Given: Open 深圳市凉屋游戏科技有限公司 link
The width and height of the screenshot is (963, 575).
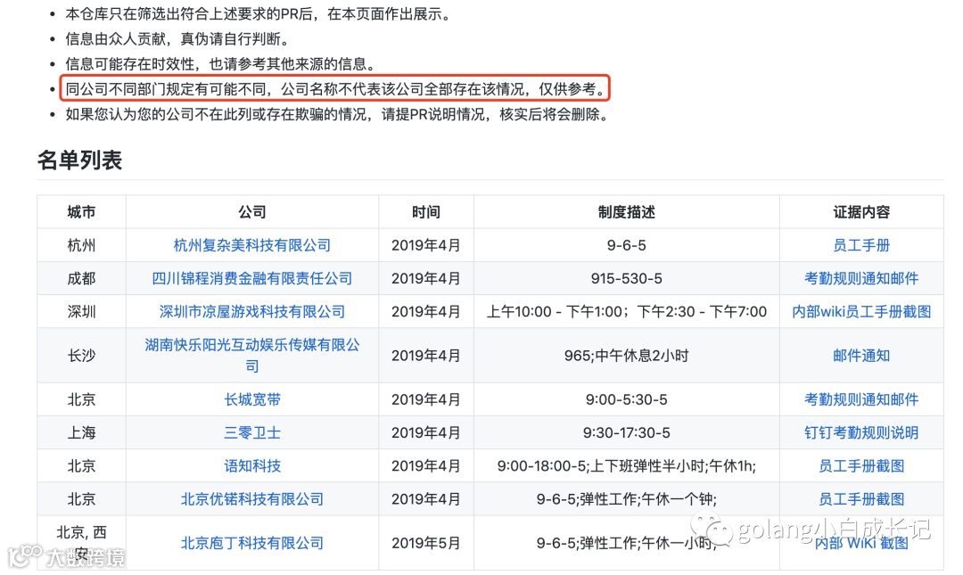Looking at the screenshot, I should 251,312.
